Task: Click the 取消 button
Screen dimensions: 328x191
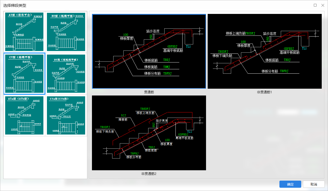Action: coord(314,184)
